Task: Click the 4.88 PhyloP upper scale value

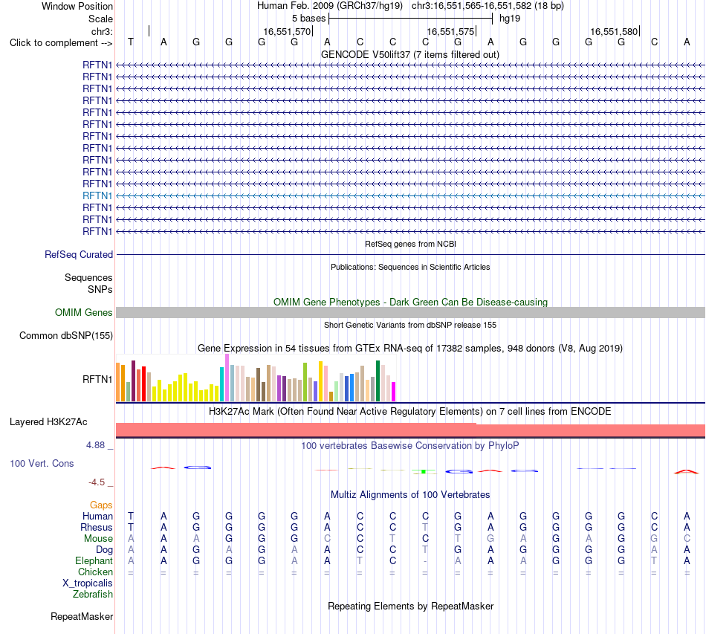Action: (95, 445)
